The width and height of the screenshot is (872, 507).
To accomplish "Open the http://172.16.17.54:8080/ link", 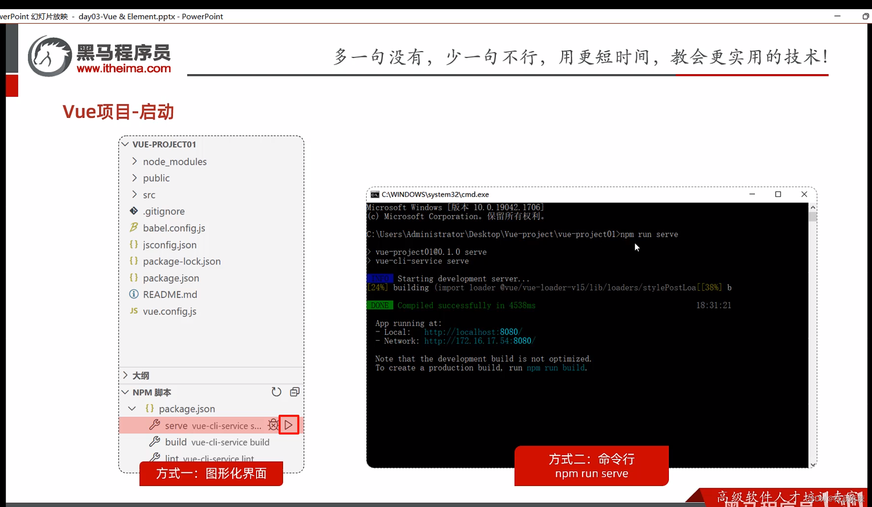I will [x=479, y=341].
